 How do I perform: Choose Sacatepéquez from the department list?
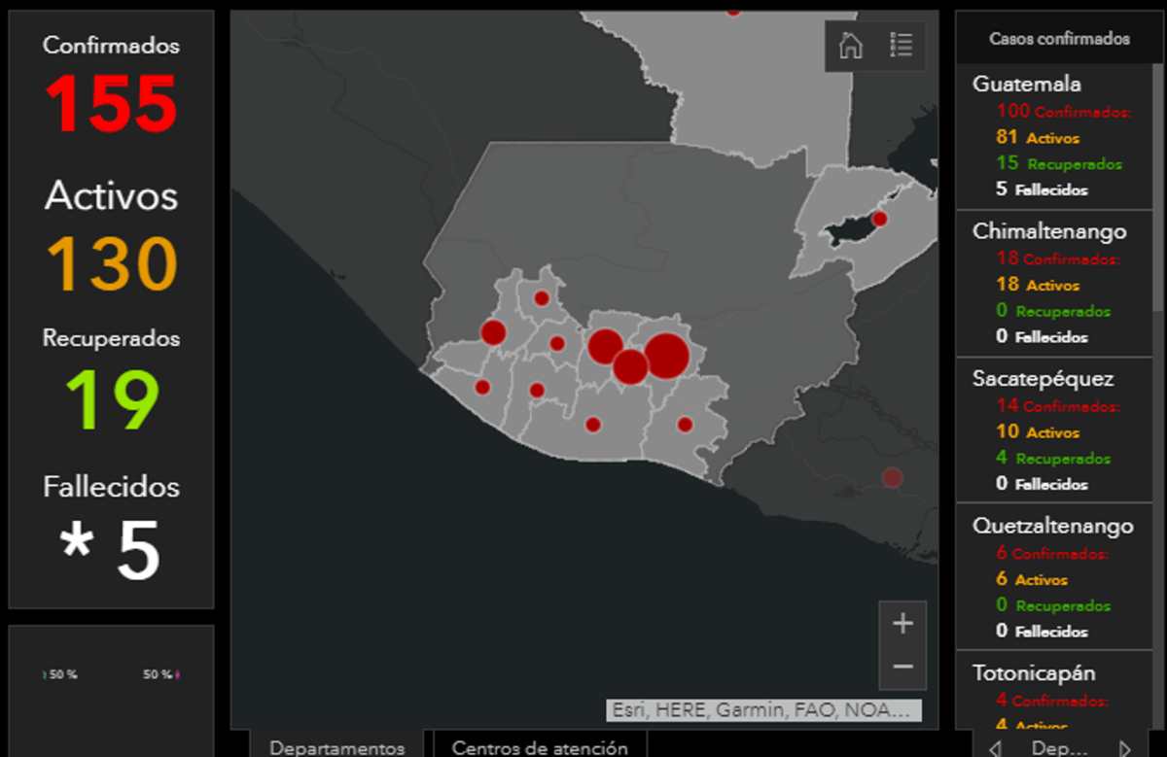1043,379
